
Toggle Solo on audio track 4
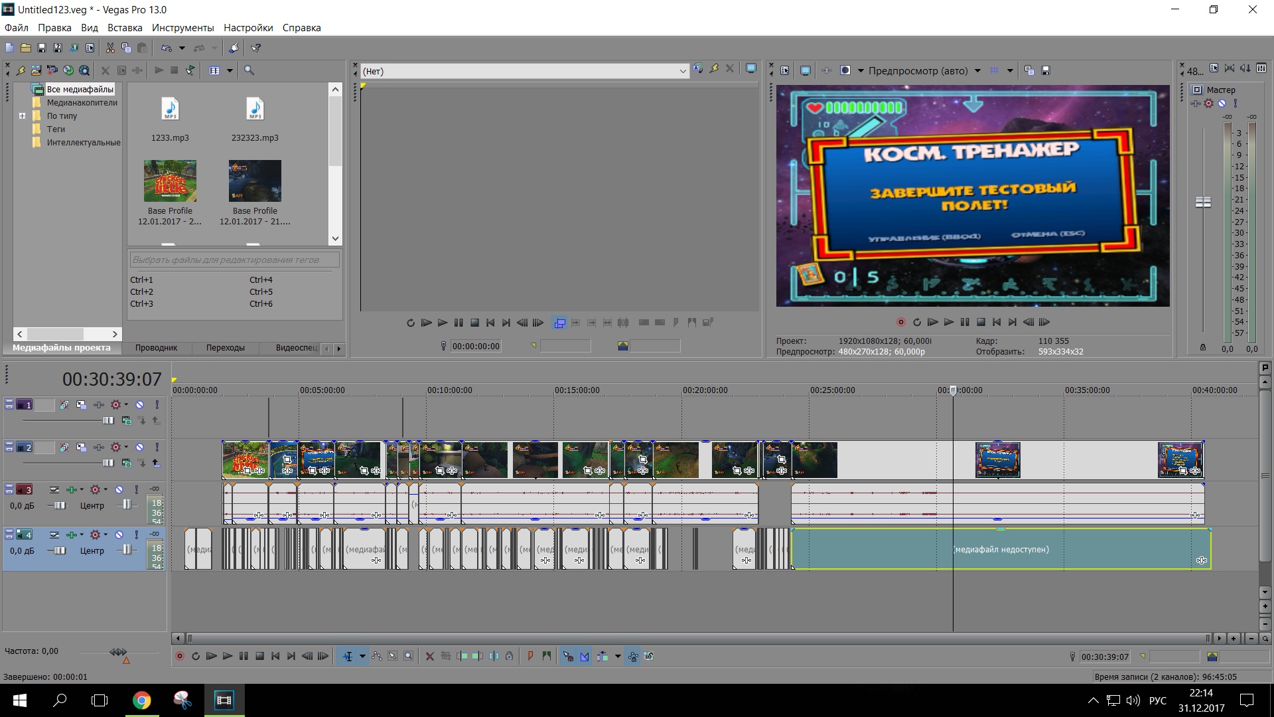(137, 534)
